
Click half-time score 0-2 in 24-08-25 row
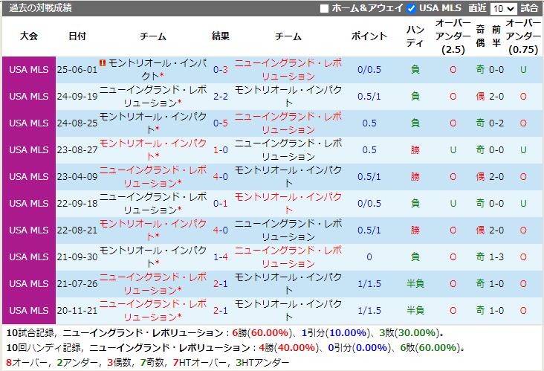coord(496,123)
